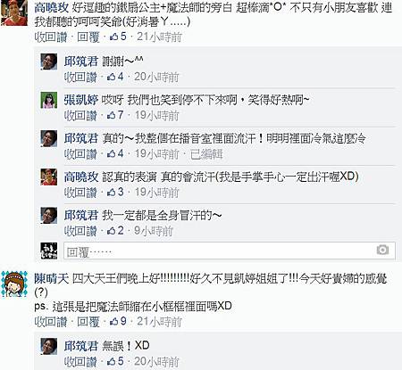
Task: Open 陳晴天's cartoon avatar
Action: pyautogui.click(x=14, y=284)
